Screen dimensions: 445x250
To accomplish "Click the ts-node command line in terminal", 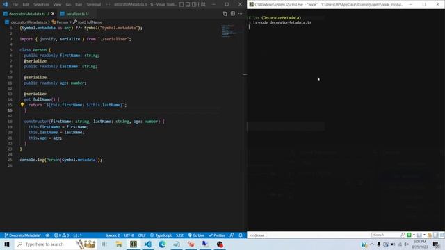I will [x=282, y=22].
